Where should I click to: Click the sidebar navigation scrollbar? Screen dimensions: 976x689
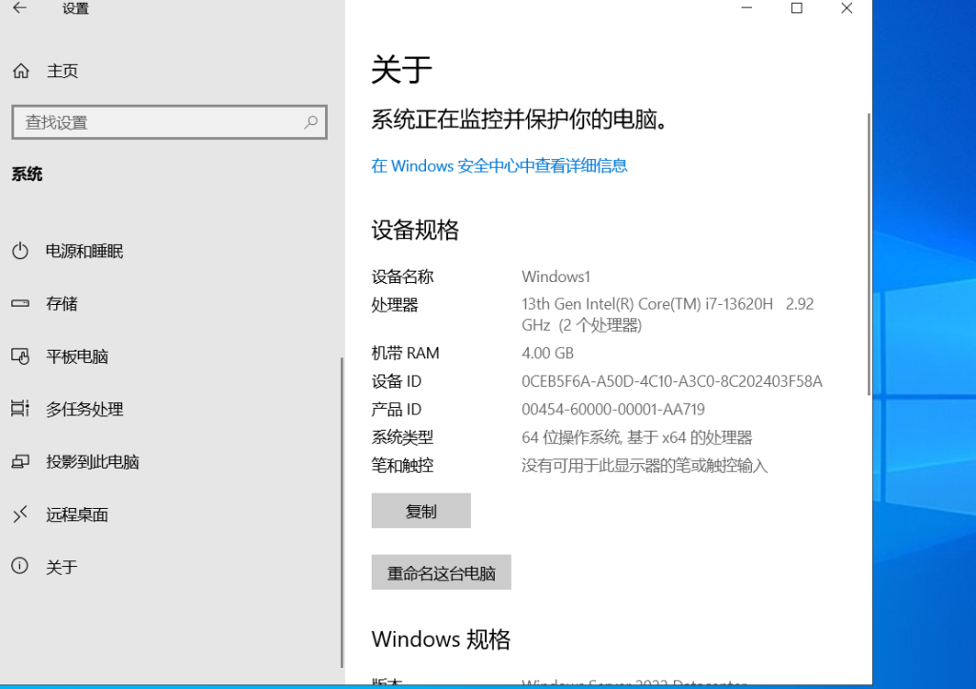coord(341,513)
